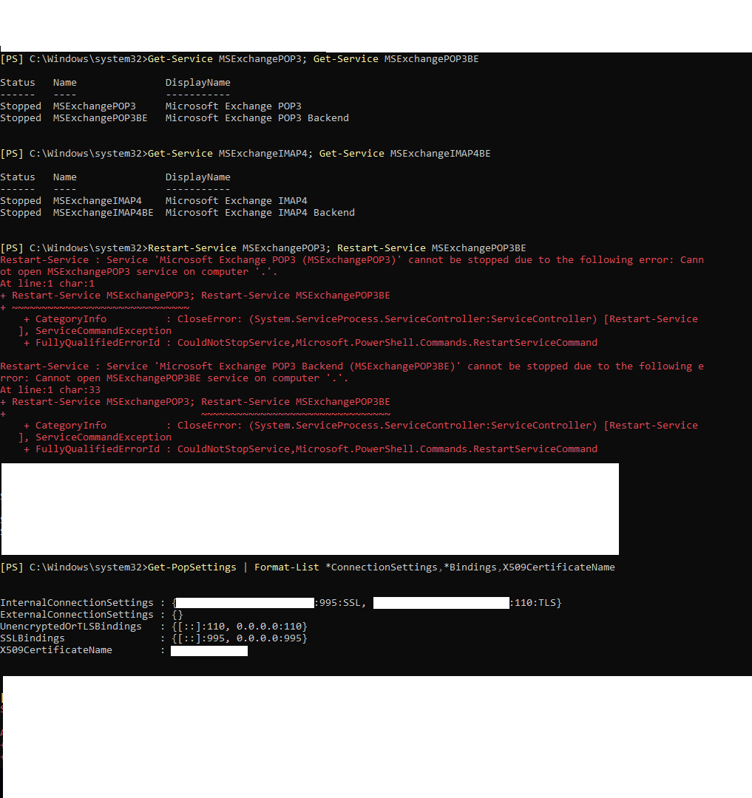Click the DisplayName header above the POP3 services
This screenshot has height=798, width=752.
(197, 83)
